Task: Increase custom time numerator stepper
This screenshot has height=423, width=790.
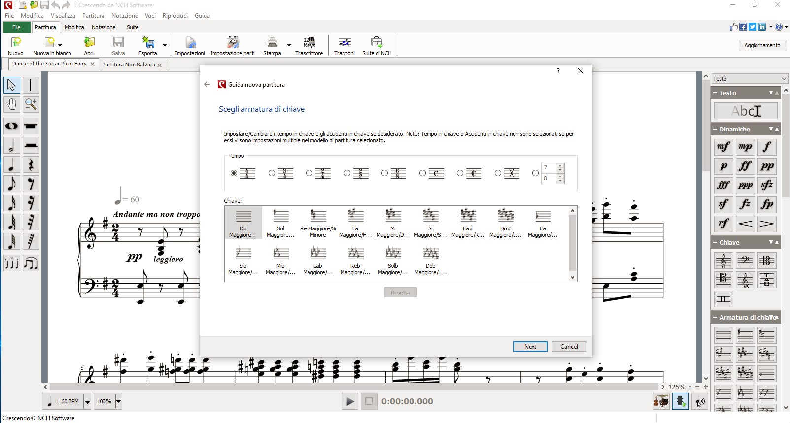Action: coord(560,165)
